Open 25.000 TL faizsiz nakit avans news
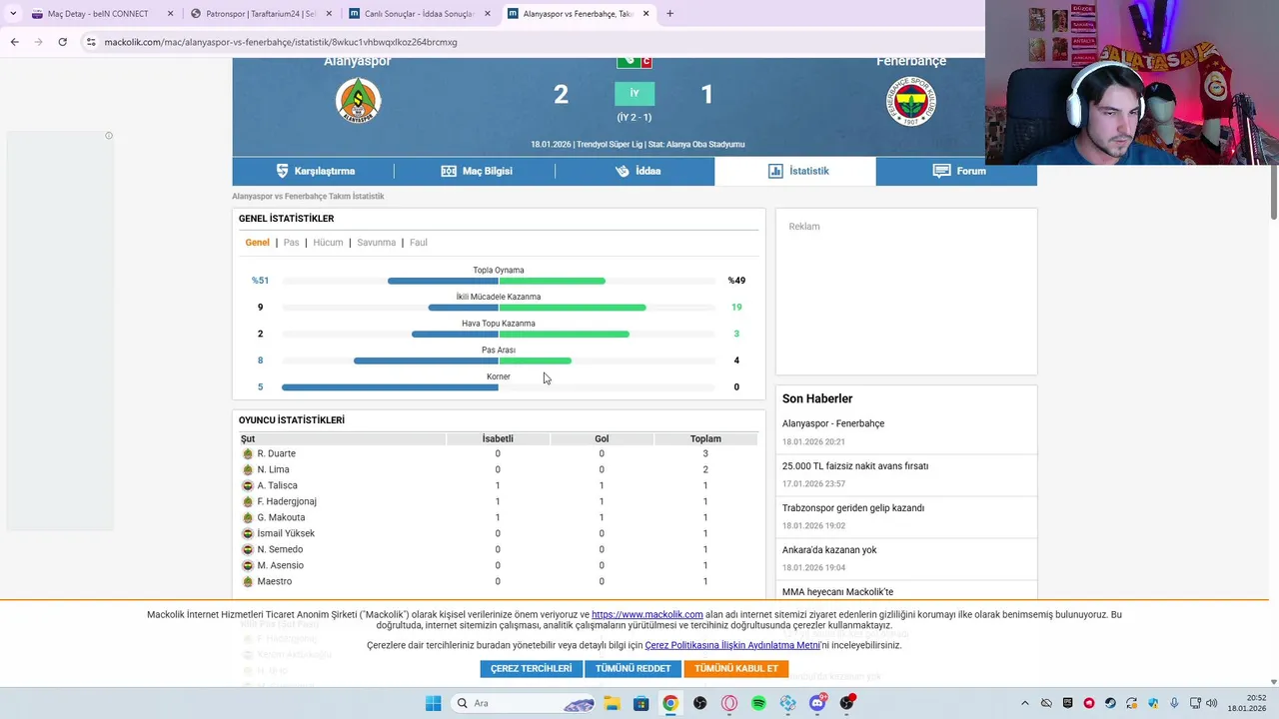1279x719 pixels. pyautogui.click(x=855, y=465)
